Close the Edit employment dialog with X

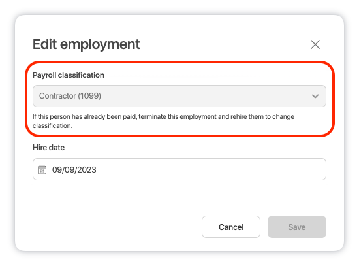click(x=315, y=44)
